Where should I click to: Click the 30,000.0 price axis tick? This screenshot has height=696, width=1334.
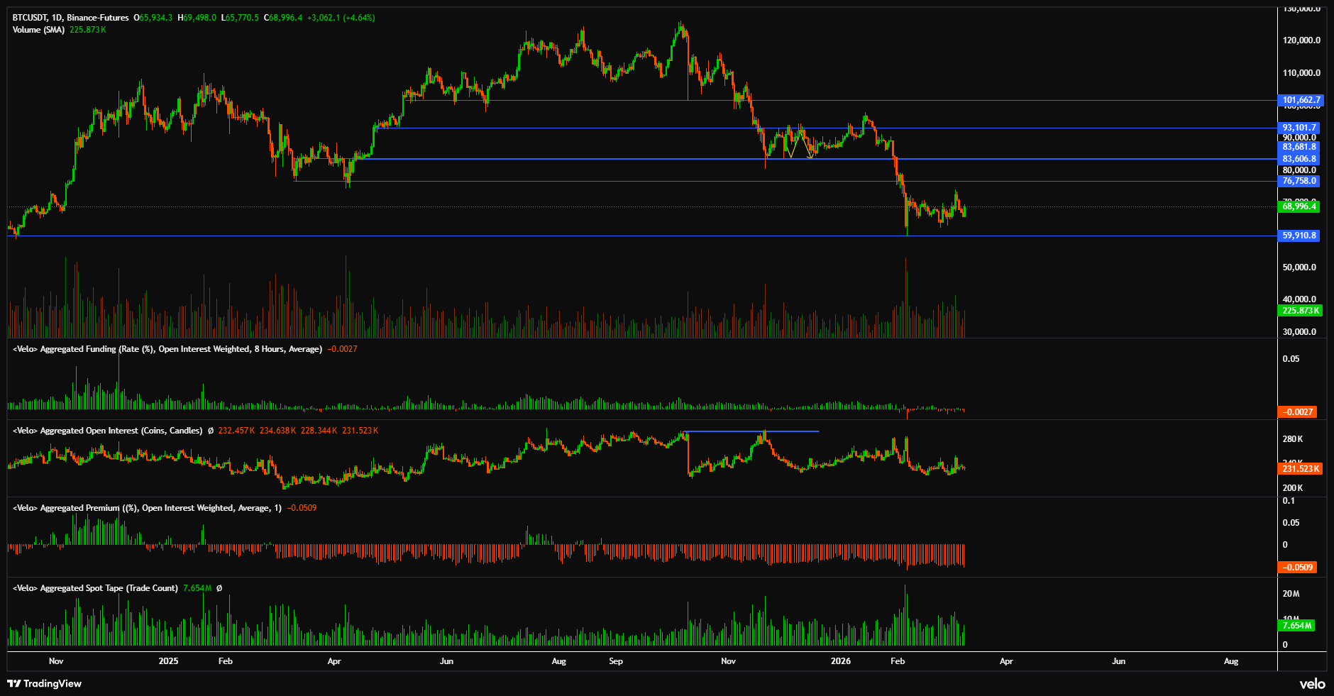(x=1299, y=332)
